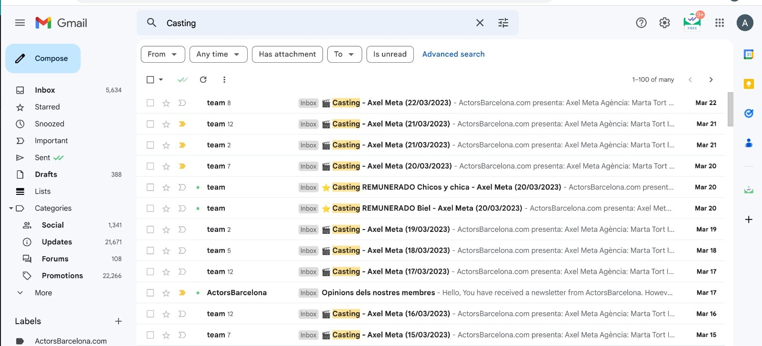
Task: Toggle importance marker on team 12 Mar 21 email
Action: pos(182,124)
